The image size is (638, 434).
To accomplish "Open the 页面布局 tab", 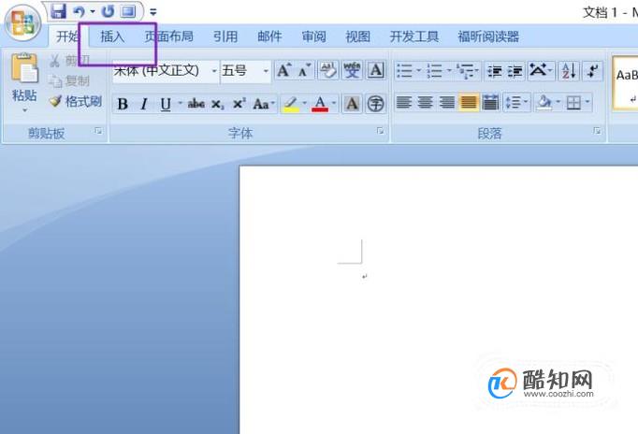I will (x=169, y=36).
